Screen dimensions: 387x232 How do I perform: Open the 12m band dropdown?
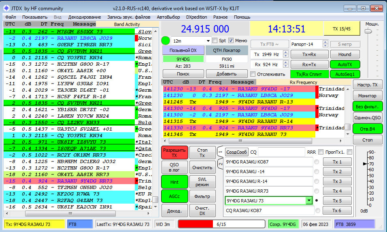pos(208,41)
